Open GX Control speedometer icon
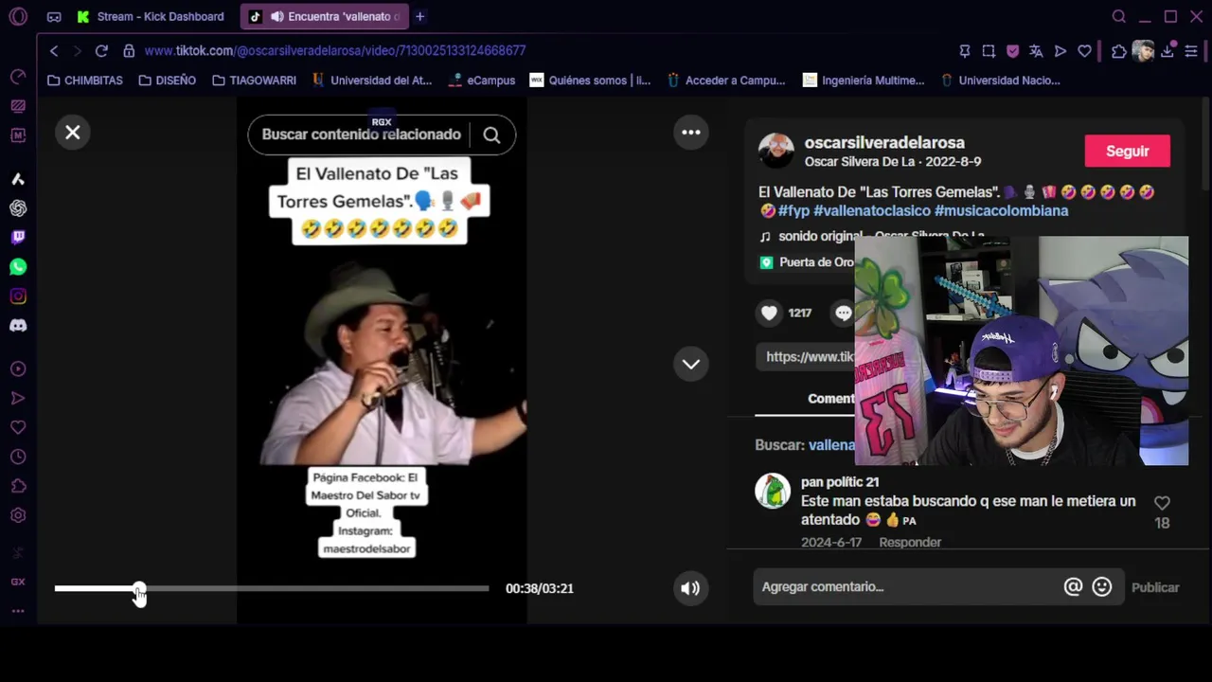The width and height of the screenshot is (1212, 682). (x=18, y=77)
